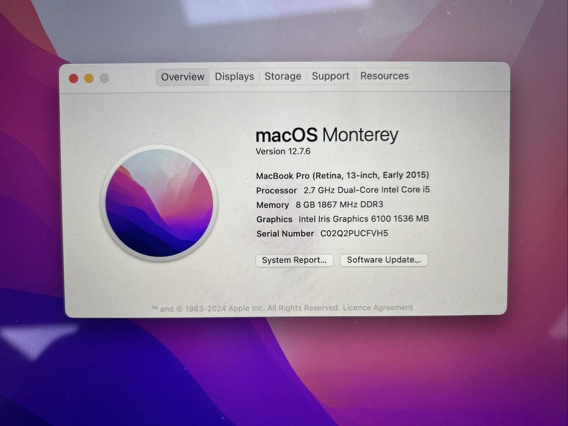Select the Overview tab

click(182, 76)
